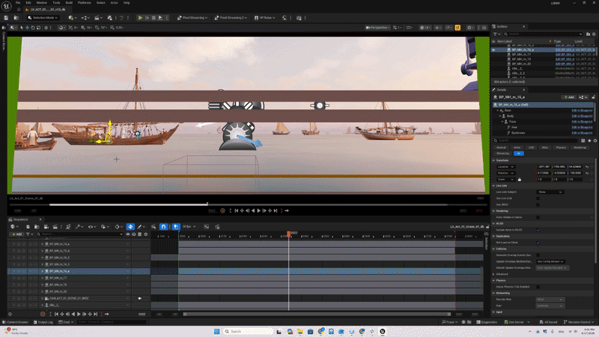Screen dimensions: 599x337
Task: Toggle Net Load on Client checkbox
Action: point(538,242)
